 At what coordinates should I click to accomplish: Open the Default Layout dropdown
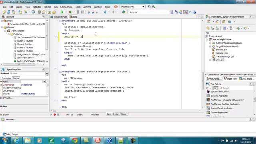(x=143, y=7)
